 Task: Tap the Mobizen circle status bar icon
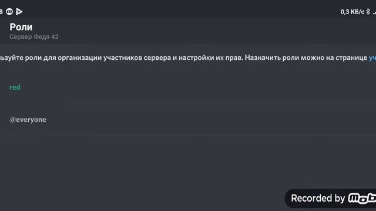[9, 12]
